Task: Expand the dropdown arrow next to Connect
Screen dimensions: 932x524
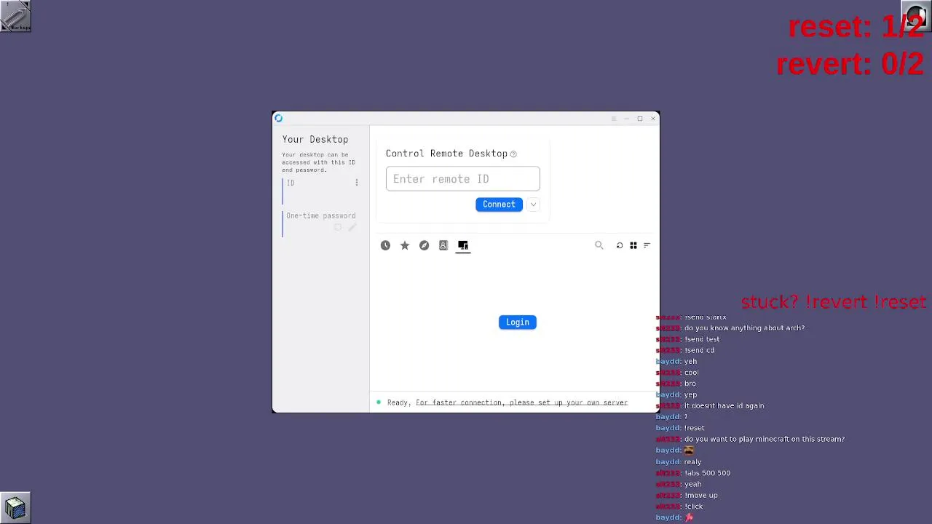Action: click(533, 205)
